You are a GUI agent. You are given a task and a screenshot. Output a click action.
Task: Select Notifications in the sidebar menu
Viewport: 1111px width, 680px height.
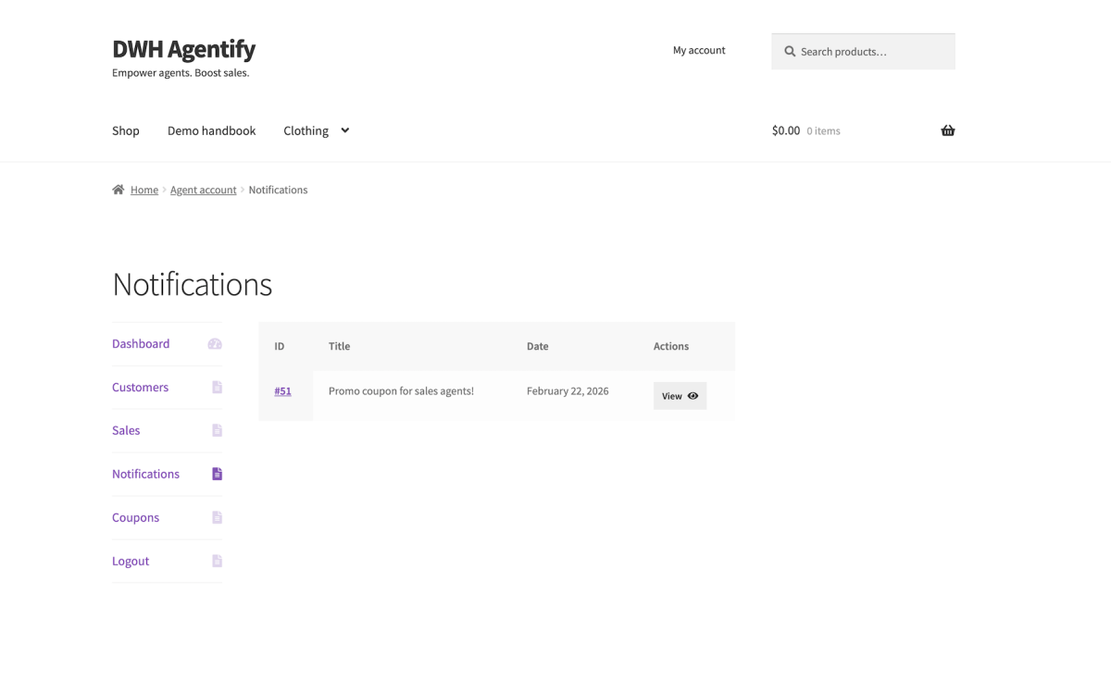click(145, 474)
